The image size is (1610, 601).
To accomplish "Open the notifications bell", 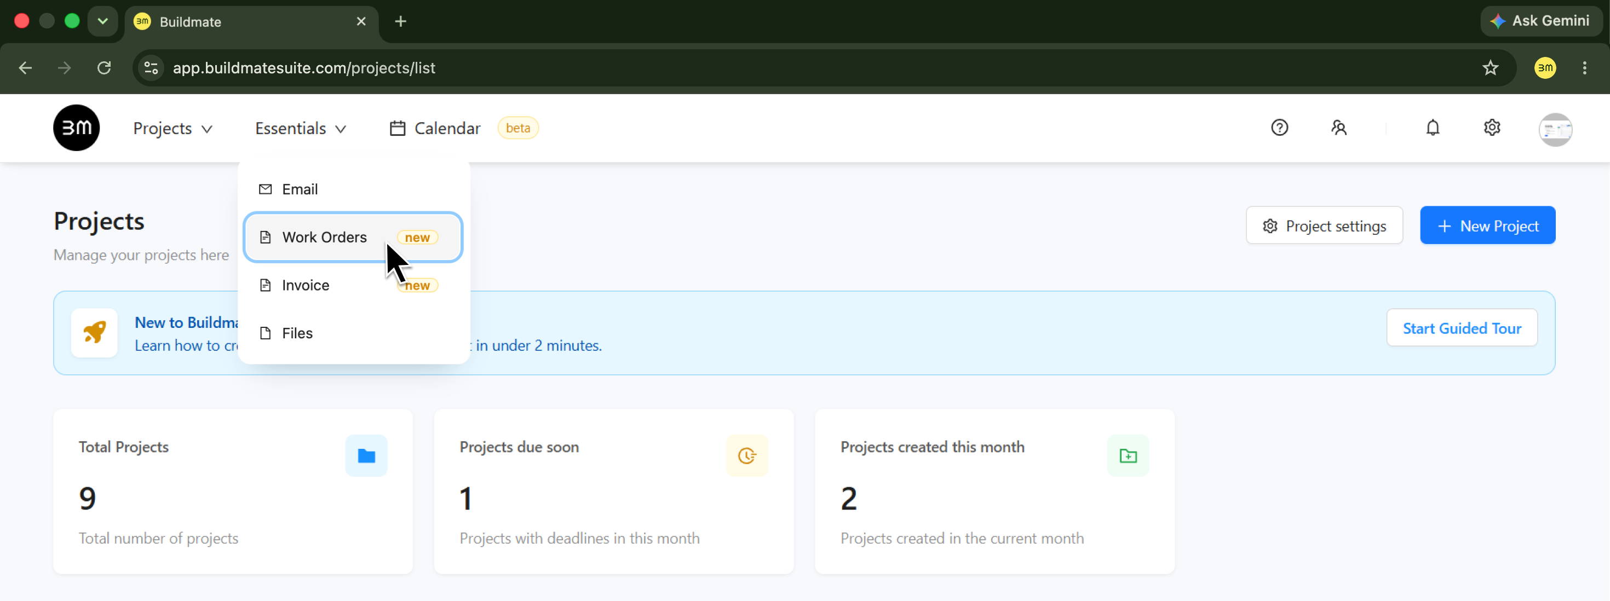I will [1433, 128].
